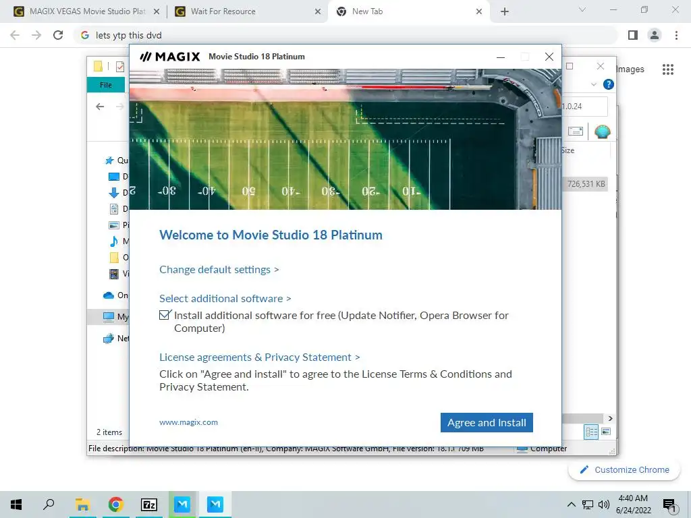The height and width of the screenshot is (518, 691).
Task: Expand the File Explorer ribbon chevron
Action: point(594,84)
